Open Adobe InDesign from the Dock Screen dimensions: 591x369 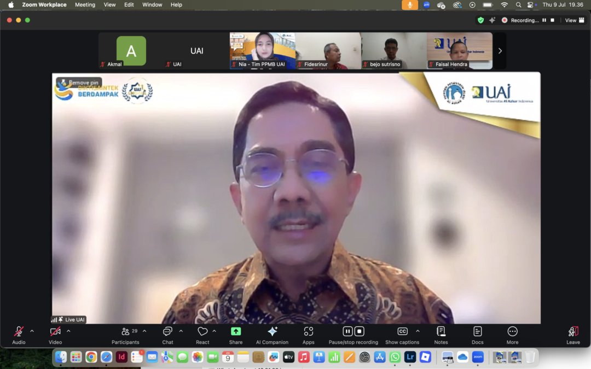click(x=121, y=357)
